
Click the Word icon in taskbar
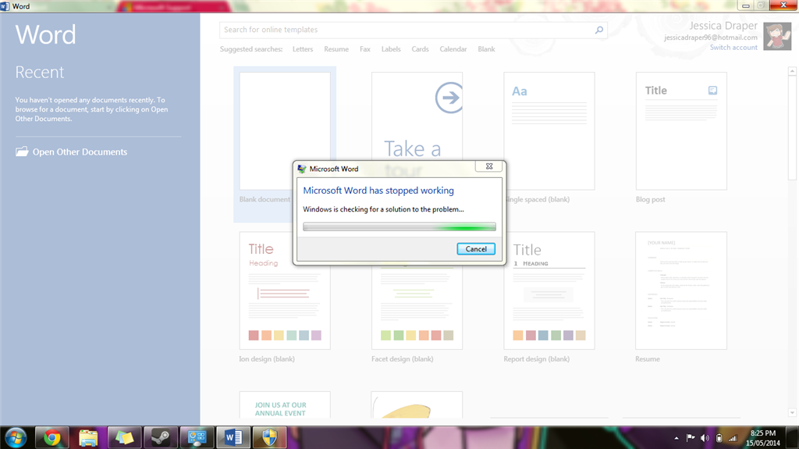pos(233,438)
